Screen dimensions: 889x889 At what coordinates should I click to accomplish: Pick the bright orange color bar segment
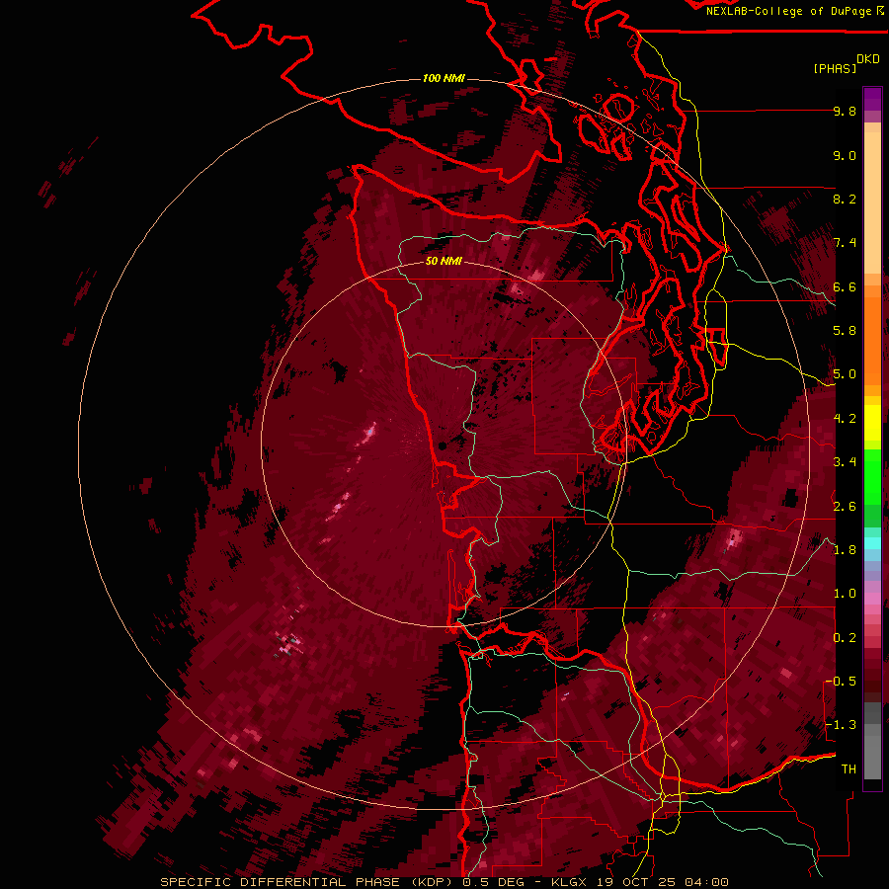click(x=872, y=342)
